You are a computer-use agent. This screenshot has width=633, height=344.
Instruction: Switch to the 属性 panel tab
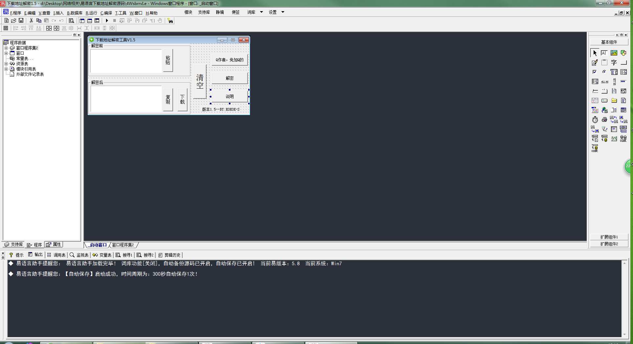54,244
